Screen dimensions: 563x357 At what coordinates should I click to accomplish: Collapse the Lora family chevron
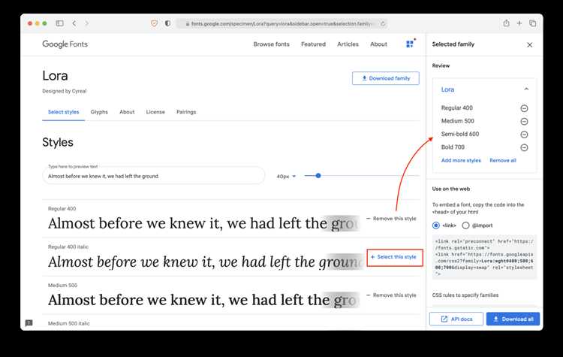tap(526, 89)
